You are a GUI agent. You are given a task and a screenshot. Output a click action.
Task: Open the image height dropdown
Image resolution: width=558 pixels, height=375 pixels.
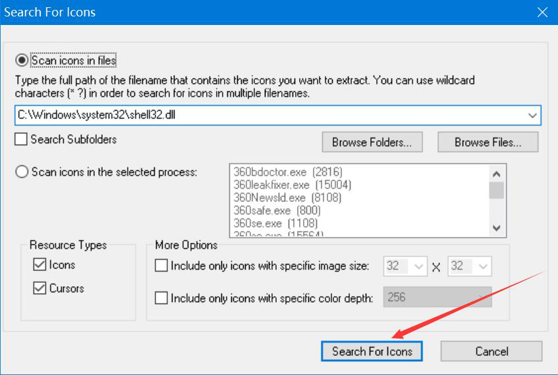point(484,266)
